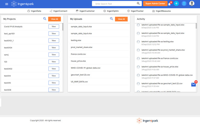Click avatar beside geochart_test activity
Viewport: 200px width, 125px height.
pos(138,84)
